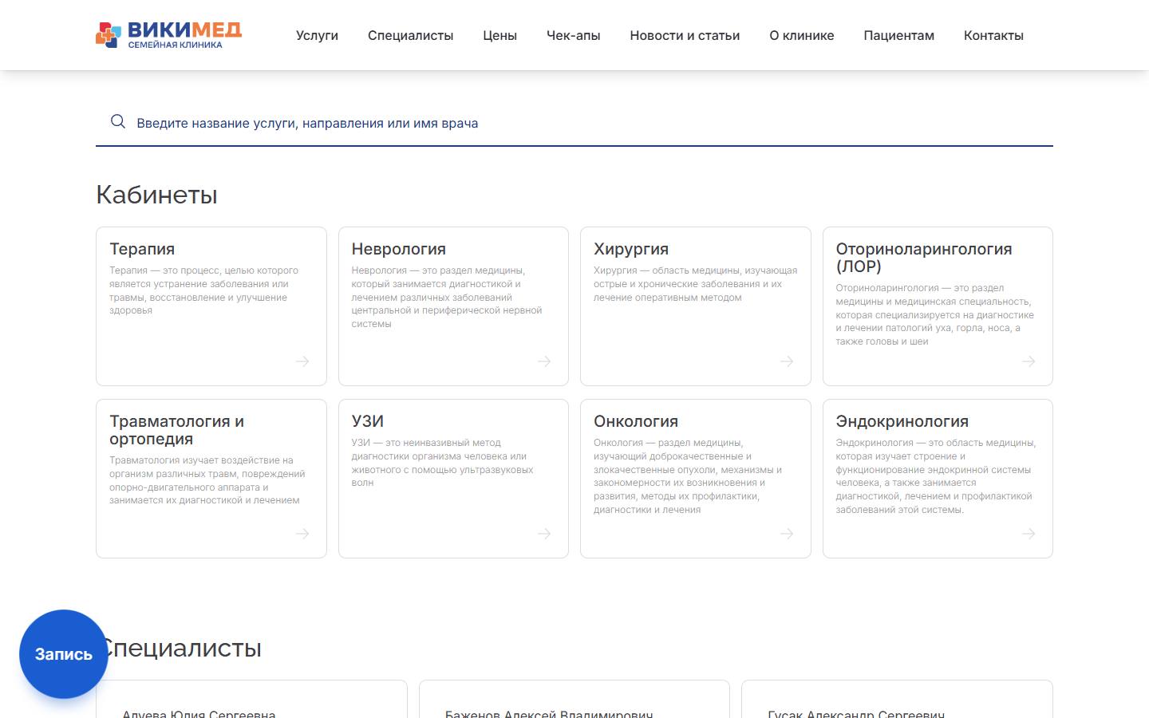The height and width of the screenshot is (718, 1149).
Task: Click the Неврология description paragraph
Action: 447,297
